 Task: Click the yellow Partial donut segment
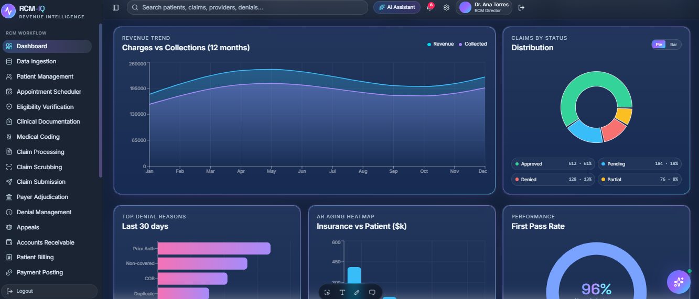(625, 115)
